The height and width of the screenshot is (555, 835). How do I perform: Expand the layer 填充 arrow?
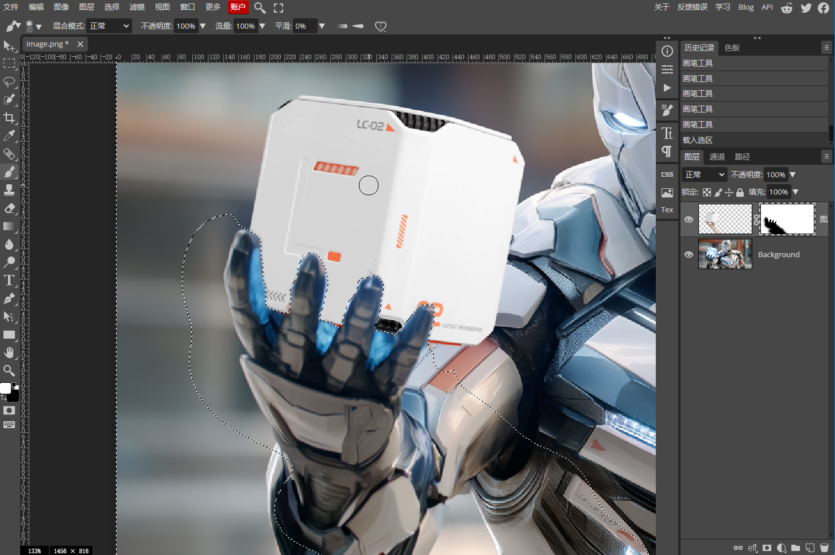click(795, 192)
